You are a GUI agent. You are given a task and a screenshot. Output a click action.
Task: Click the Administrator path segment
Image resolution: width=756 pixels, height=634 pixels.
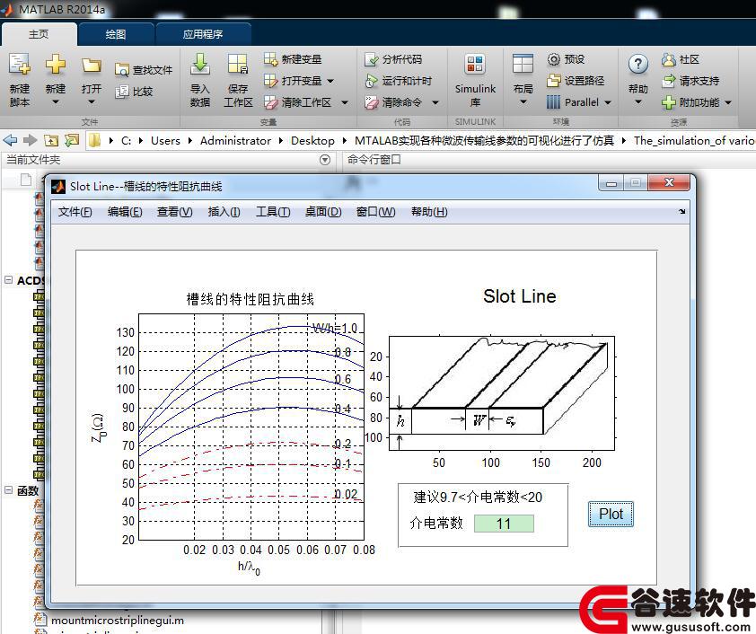click(235, 140)
